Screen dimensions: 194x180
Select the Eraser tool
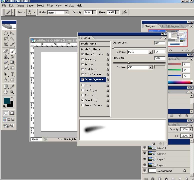[6, 62]
